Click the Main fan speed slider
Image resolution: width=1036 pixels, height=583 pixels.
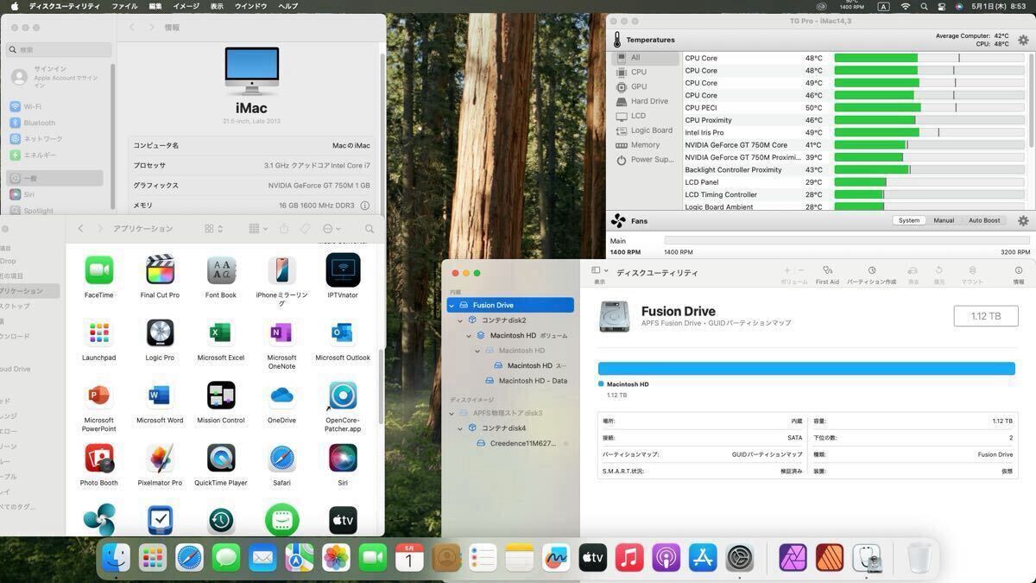pyautogui.click(x=847, y=241)
